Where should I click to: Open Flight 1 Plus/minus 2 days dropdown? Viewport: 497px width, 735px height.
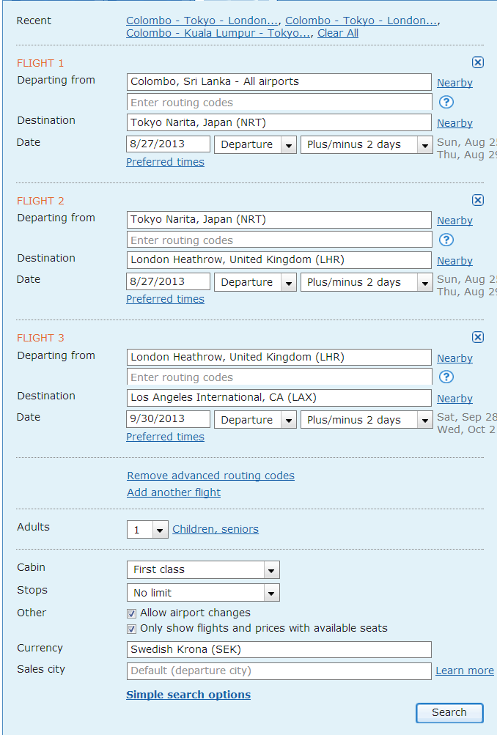424,145
